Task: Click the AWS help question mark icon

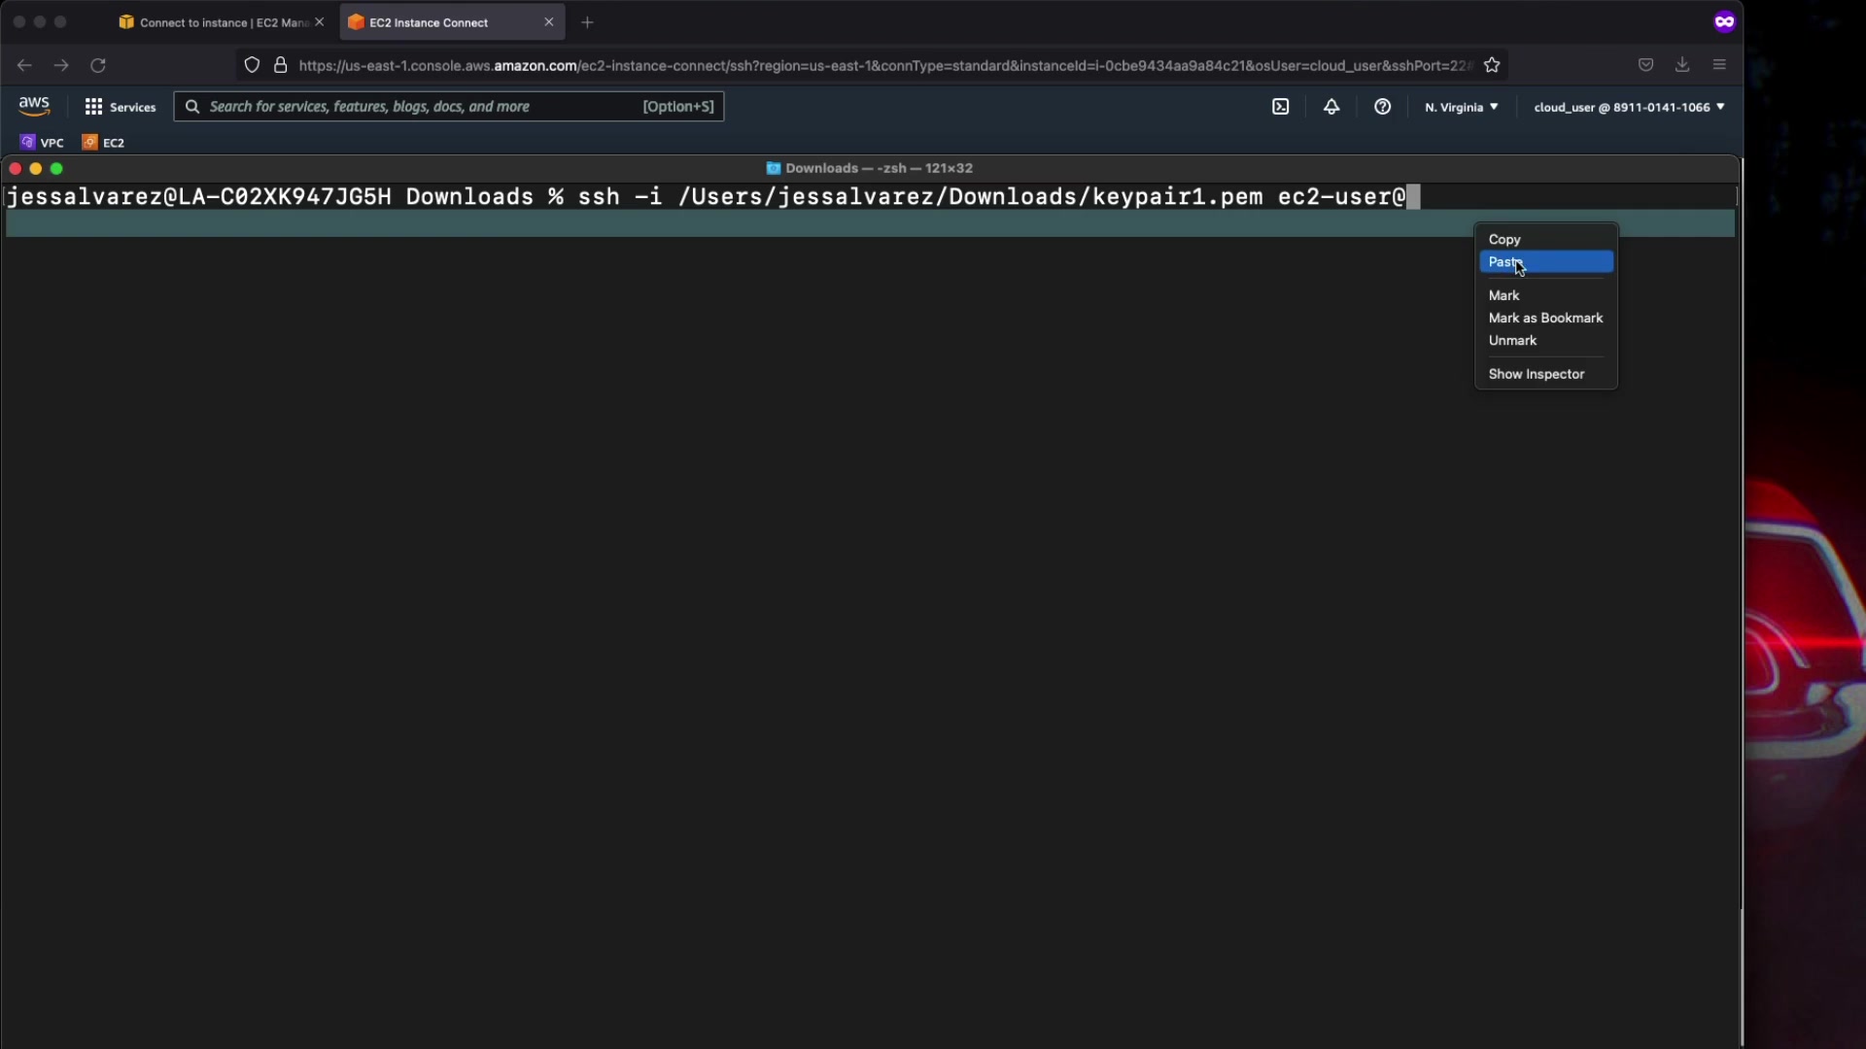Action: pyautogui.click(x=1382, y=107)
